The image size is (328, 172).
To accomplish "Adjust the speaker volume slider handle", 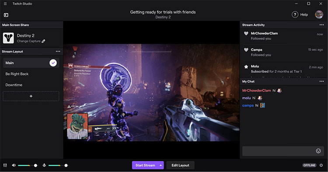I will (35, 165).
